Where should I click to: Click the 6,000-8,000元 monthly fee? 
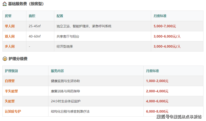click(x=157, y=112)
